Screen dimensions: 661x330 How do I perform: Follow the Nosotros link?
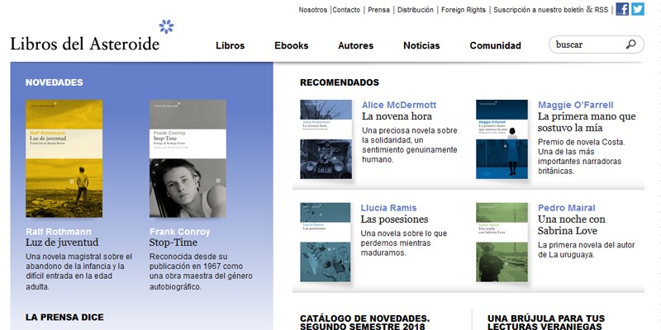tap(312, 10)
